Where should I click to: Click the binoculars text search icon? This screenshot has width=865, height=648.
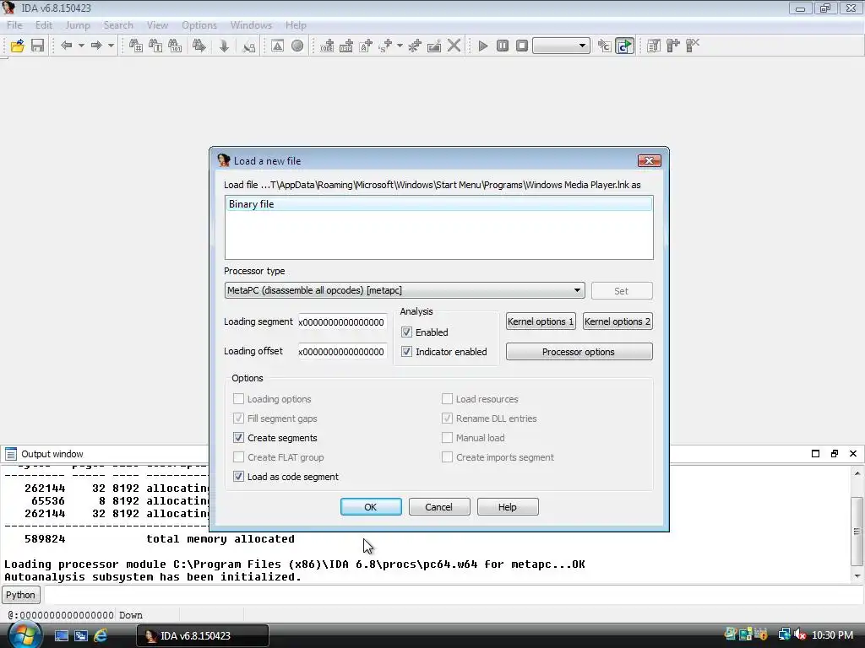pyautogui.click(x=155, y=46)
